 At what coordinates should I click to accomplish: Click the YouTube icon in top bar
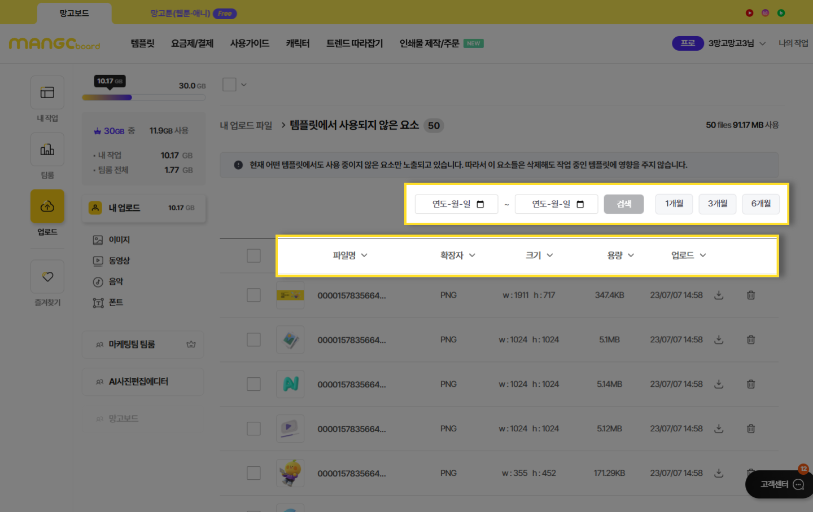(x=749, y=13)
